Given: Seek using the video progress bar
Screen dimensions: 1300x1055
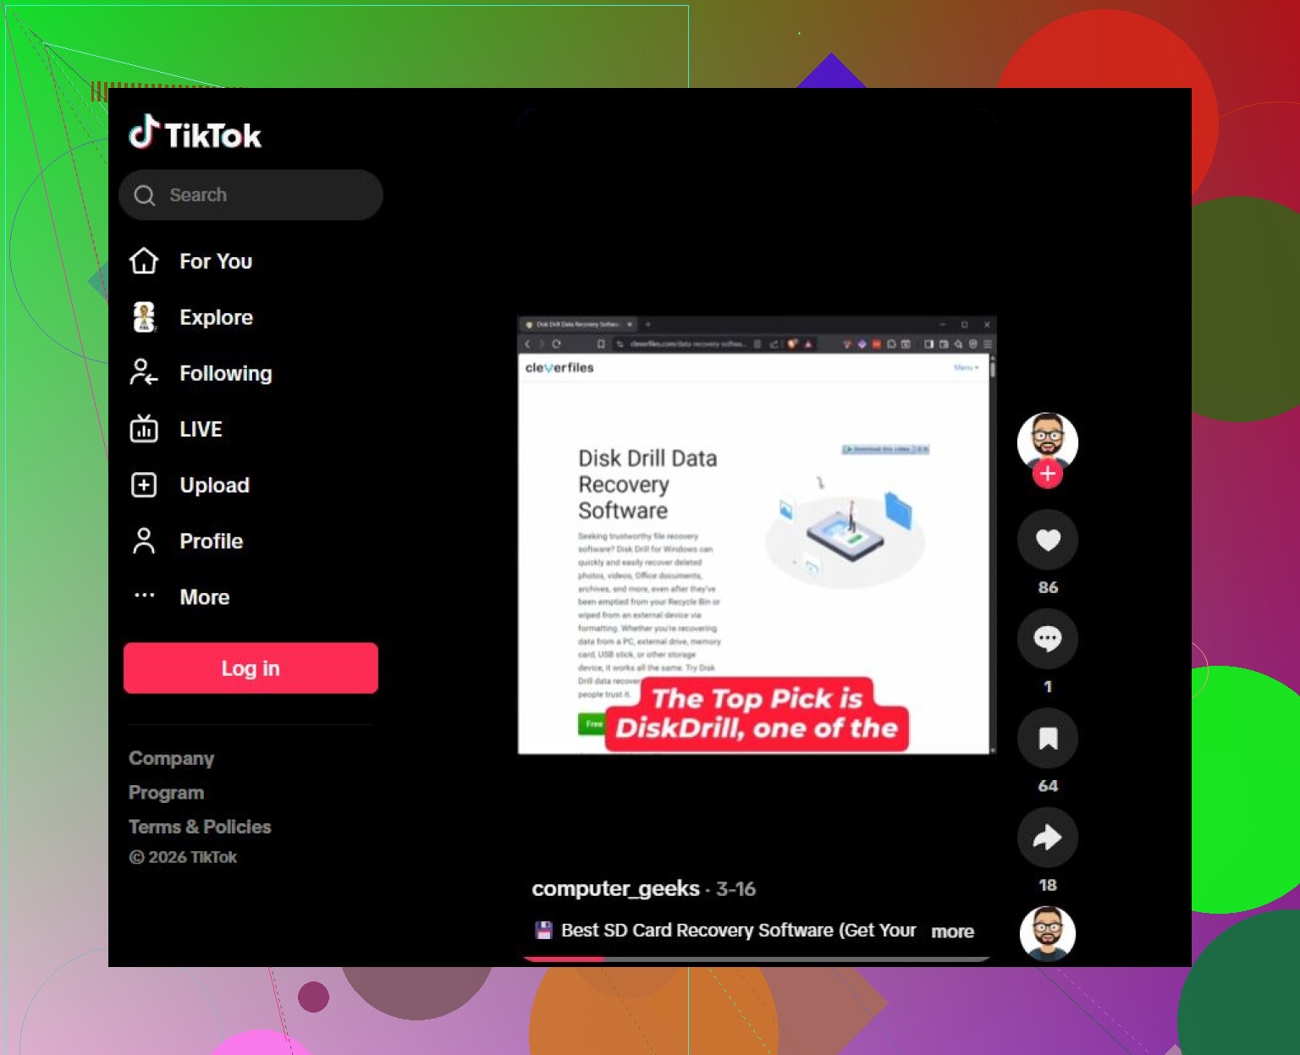Looking at the screenshot, I should point(757,959).
